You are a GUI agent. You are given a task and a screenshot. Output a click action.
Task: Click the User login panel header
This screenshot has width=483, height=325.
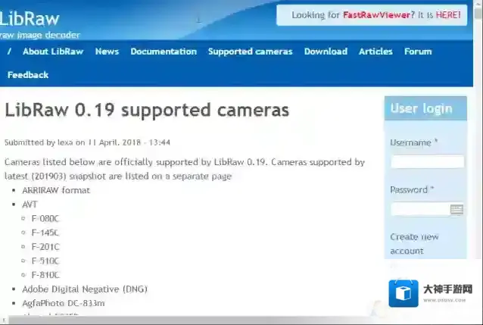(425, 108)
